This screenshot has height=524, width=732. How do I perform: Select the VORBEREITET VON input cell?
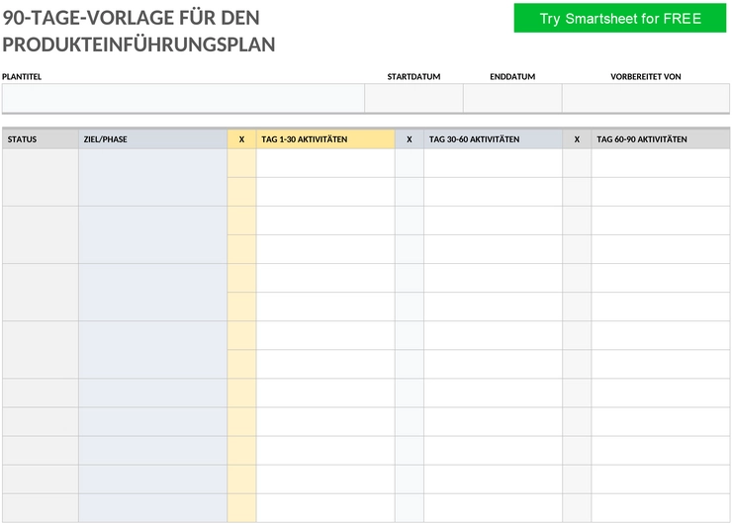click(646, 98)
